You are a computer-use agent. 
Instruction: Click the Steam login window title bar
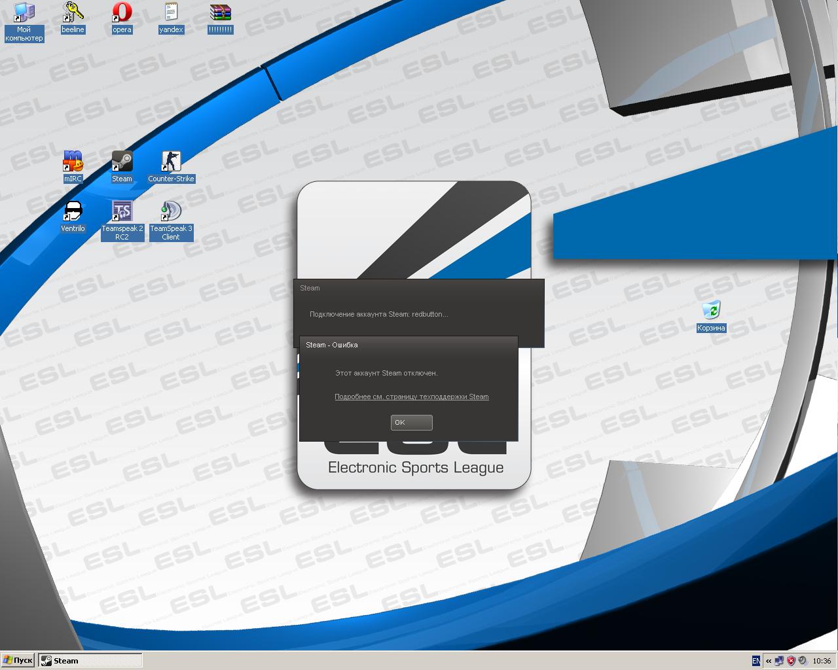(x=419, y=288)
